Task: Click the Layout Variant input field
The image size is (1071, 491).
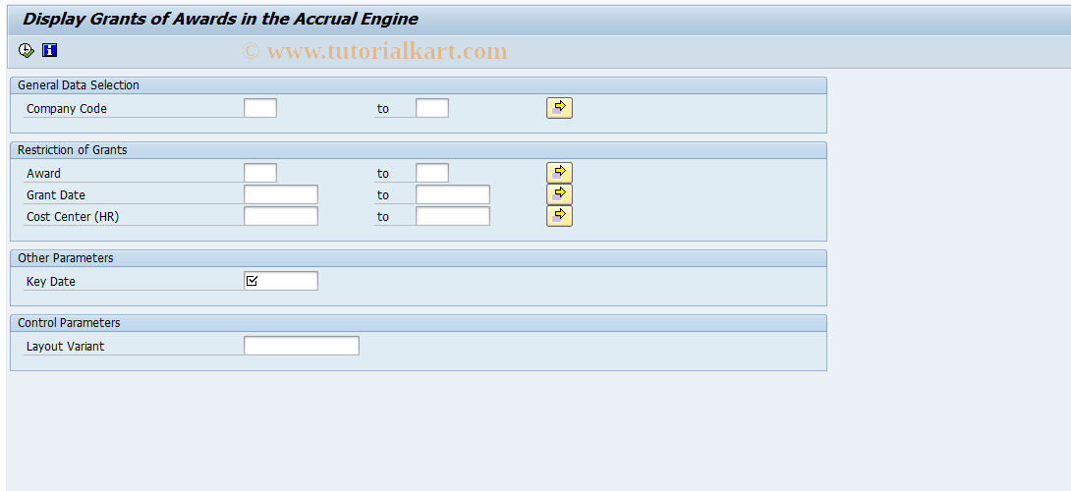Action: click(x=302, y=346)
